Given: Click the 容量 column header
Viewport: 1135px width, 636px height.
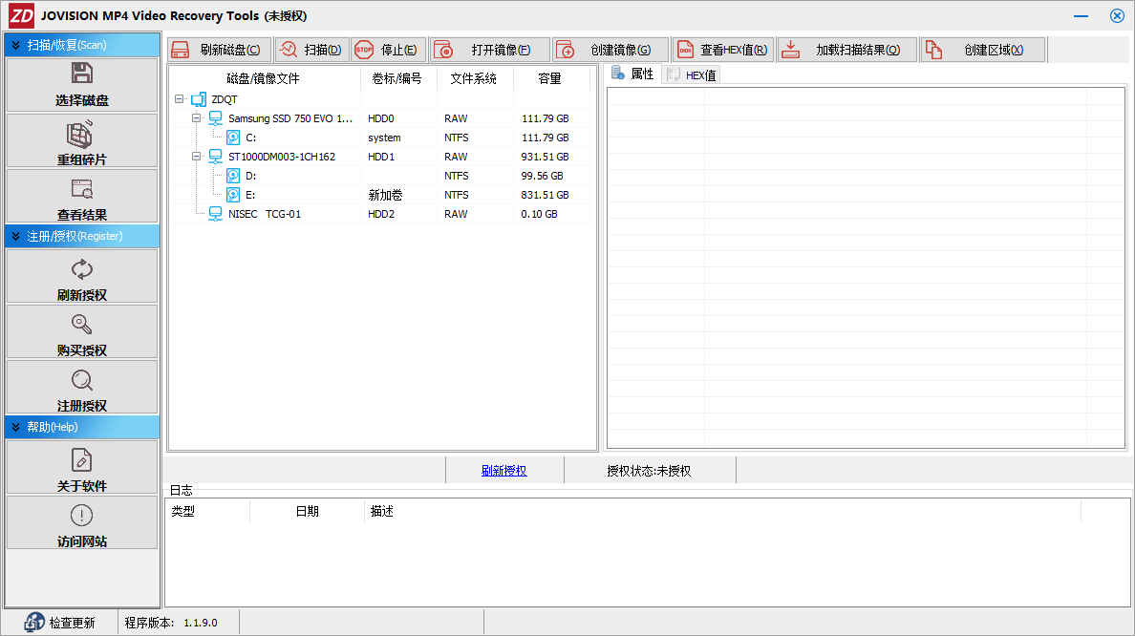Looking at the screenshot, I should point(550,78).
